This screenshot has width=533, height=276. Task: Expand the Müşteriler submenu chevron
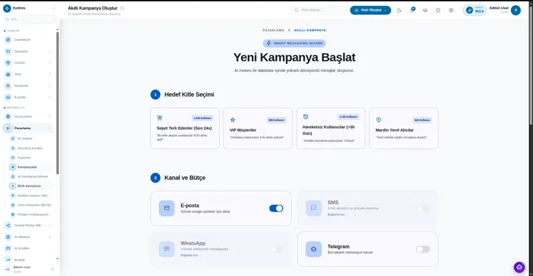click(49, 86)
